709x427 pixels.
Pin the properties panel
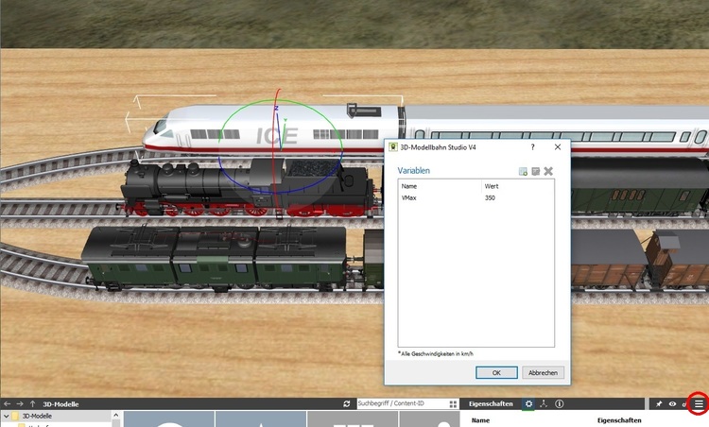tap(659, 404)
